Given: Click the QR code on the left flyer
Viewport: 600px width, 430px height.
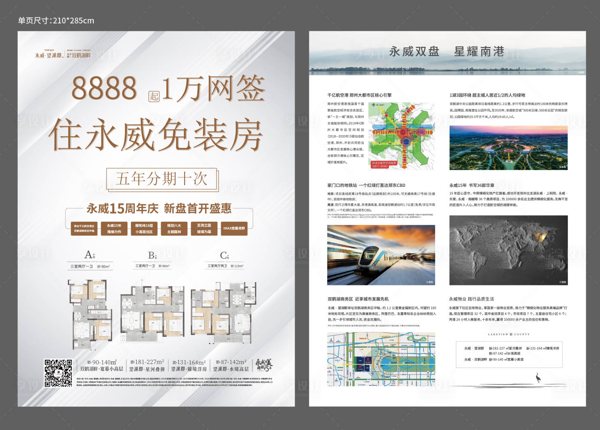Looking at the screenshot, I should 58,373.
